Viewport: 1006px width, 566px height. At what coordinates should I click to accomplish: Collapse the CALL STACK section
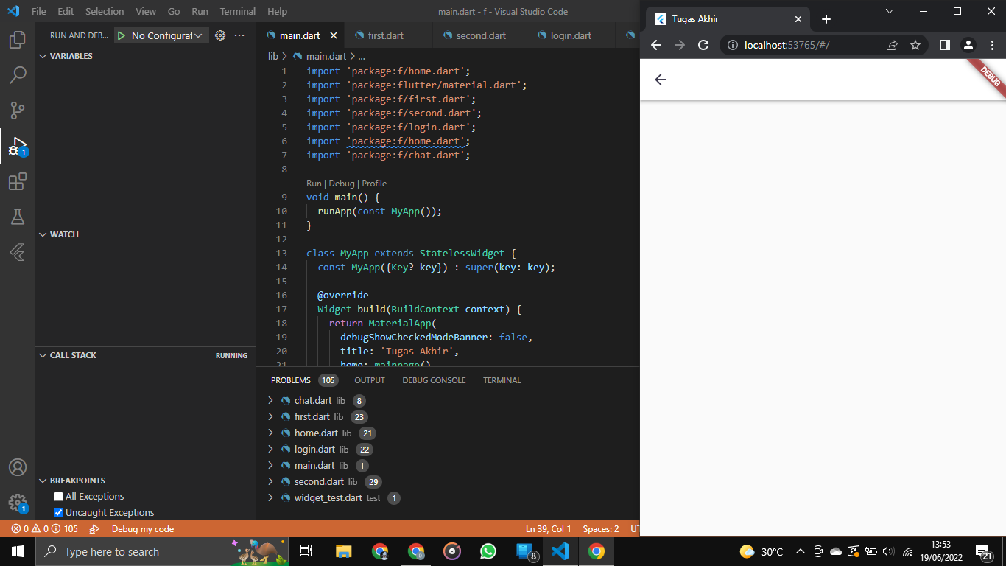tap(146, 355)
